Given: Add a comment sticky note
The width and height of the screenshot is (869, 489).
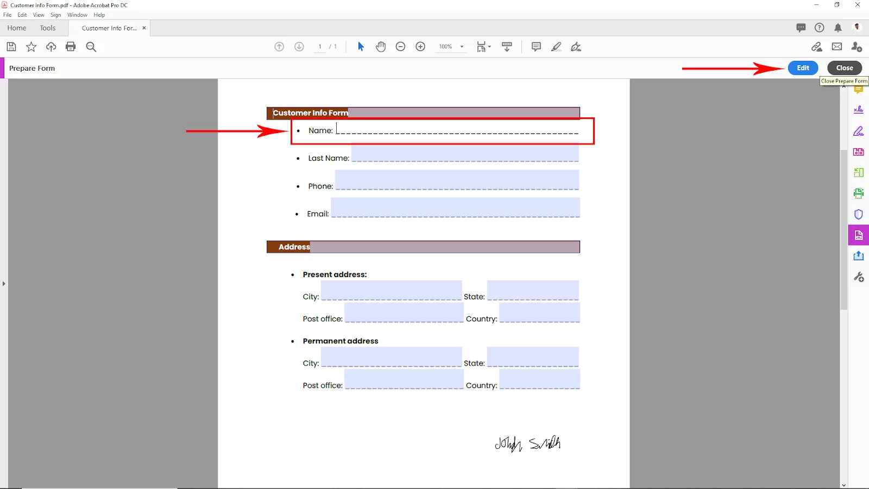Looking at the screenshot, I should (x=536, y=47).
